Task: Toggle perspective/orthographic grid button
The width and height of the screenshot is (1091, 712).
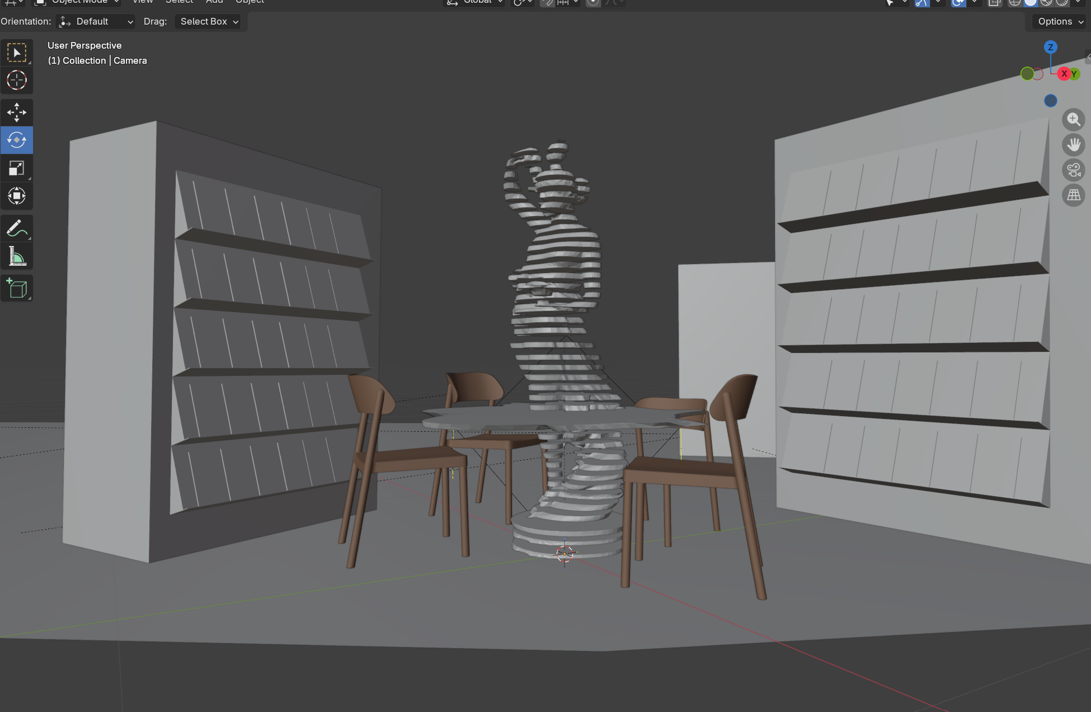Action: (x=1073, y=195)
